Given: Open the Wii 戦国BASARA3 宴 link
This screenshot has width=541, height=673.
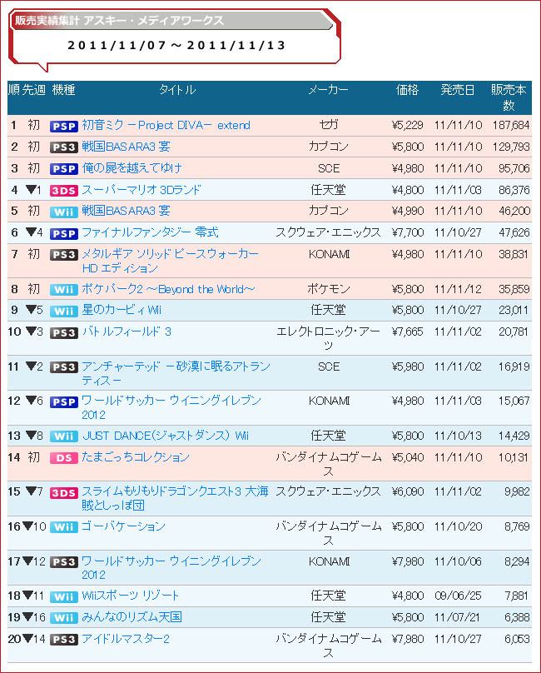Looking at the screenshot, I should [126, 211].
